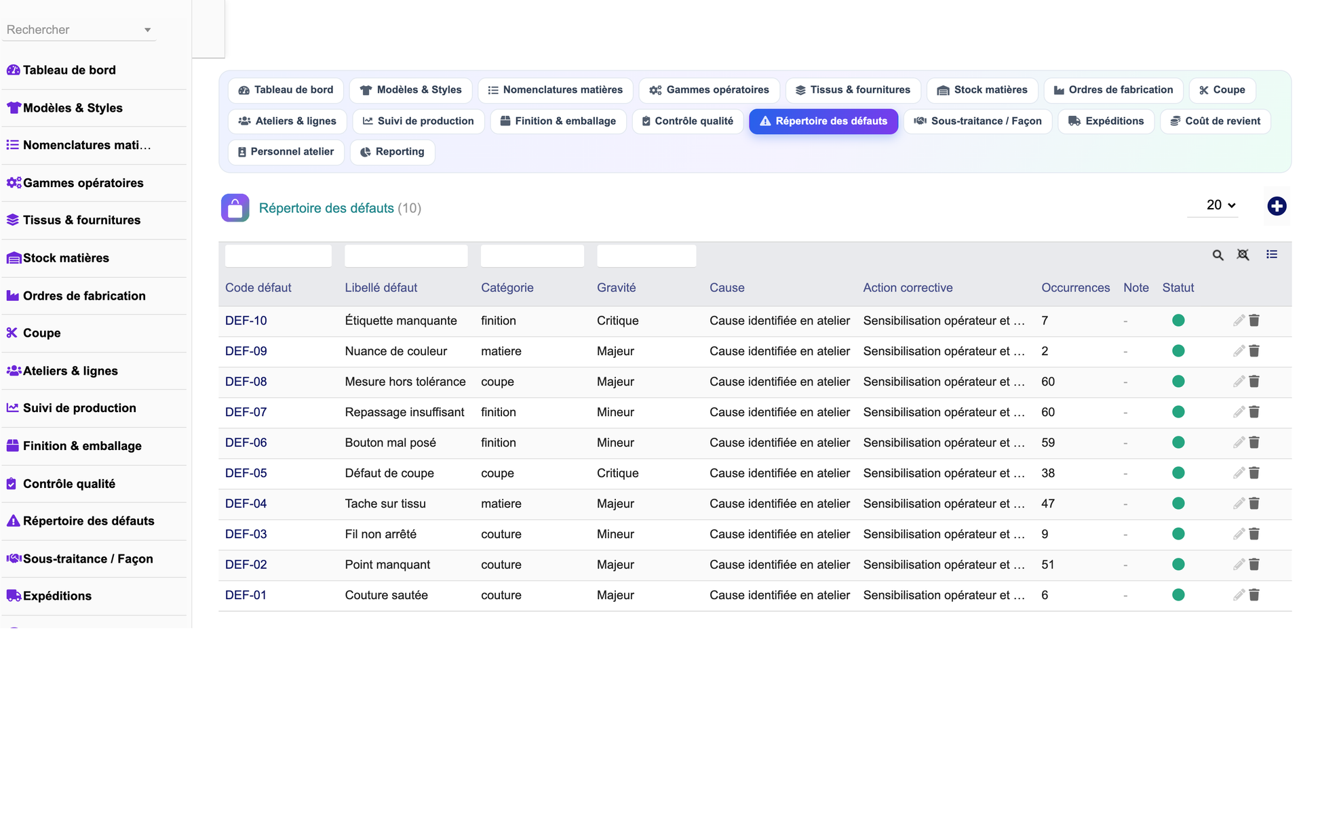Select Coupe in the sidebar
1320x816 pixels.
click(x=94, y=333)
